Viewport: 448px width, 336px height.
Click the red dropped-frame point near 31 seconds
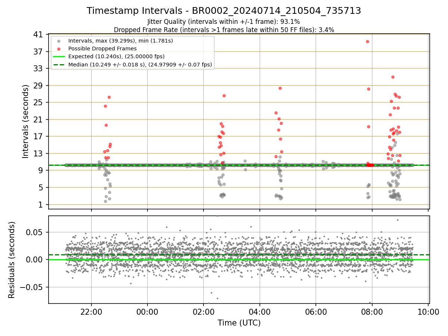click(x=393, y=77)
